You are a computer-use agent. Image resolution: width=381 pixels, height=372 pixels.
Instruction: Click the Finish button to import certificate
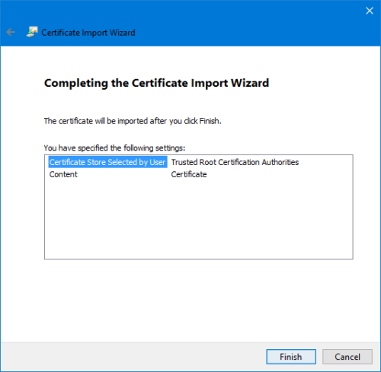click(x=291, y=357)
